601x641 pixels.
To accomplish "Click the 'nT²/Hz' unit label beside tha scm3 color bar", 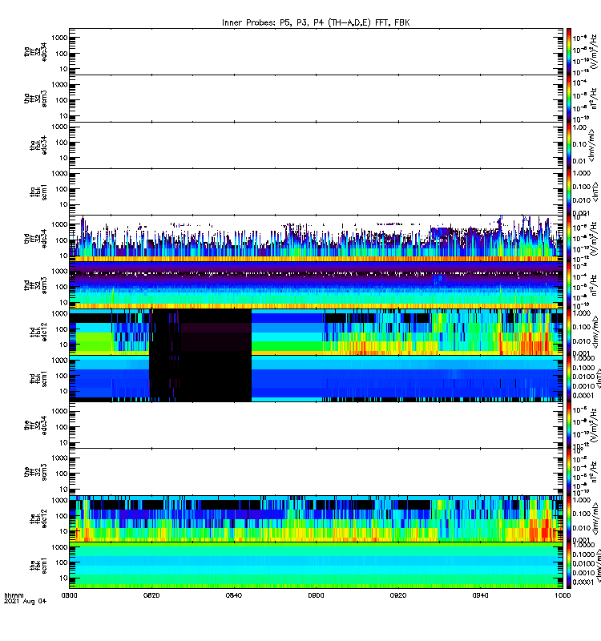I will tap(593, 99).
